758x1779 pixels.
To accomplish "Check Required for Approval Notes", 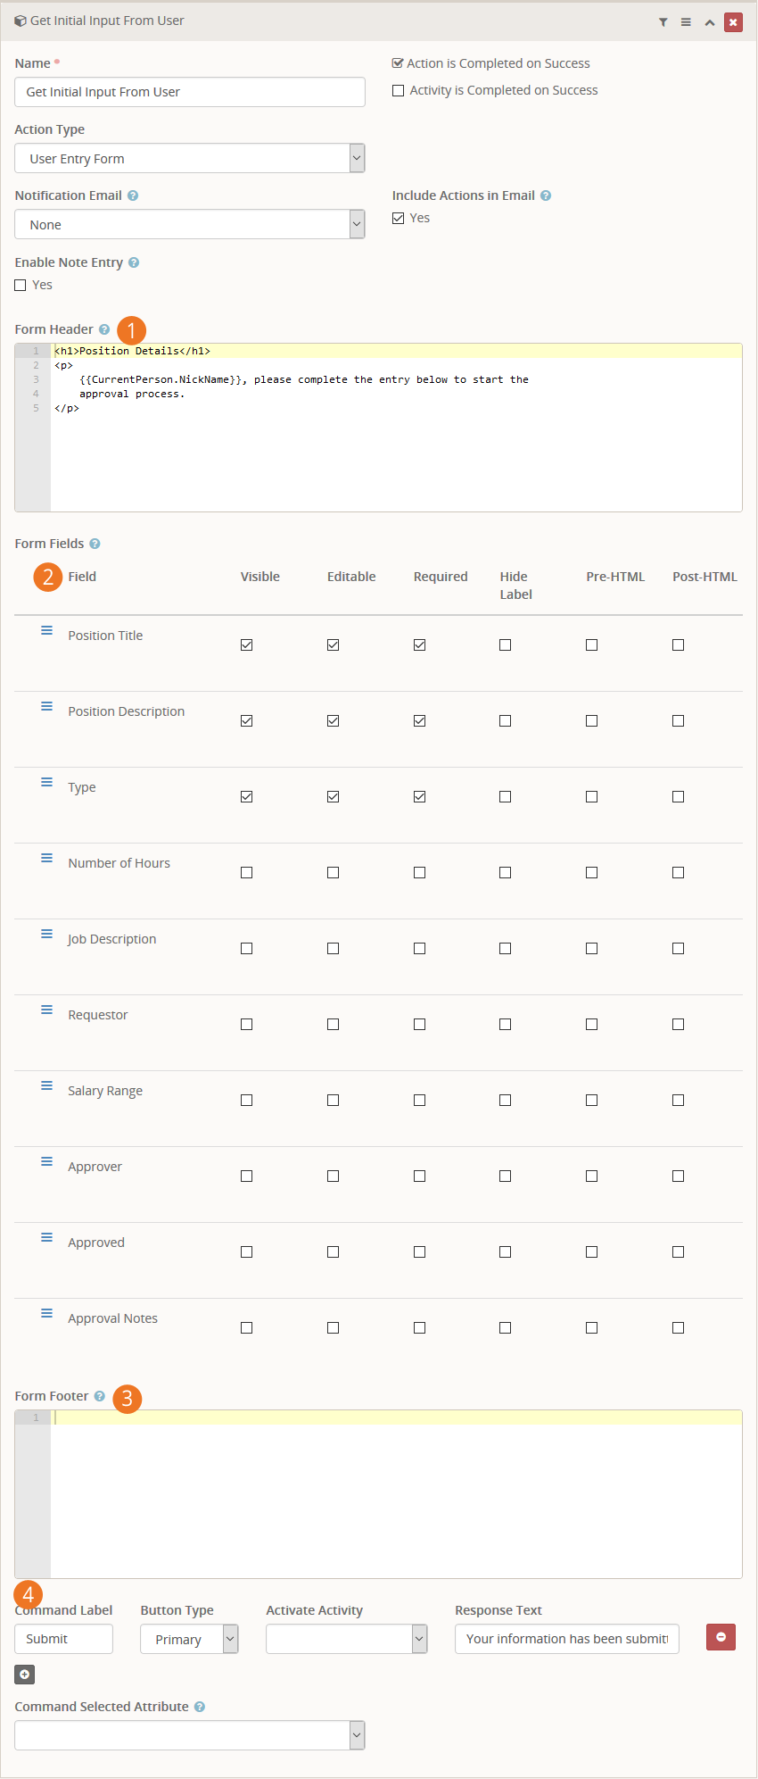I will 419,1327.
